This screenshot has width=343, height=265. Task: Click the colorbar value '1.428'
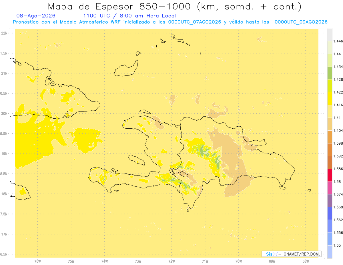coord(338,79)
